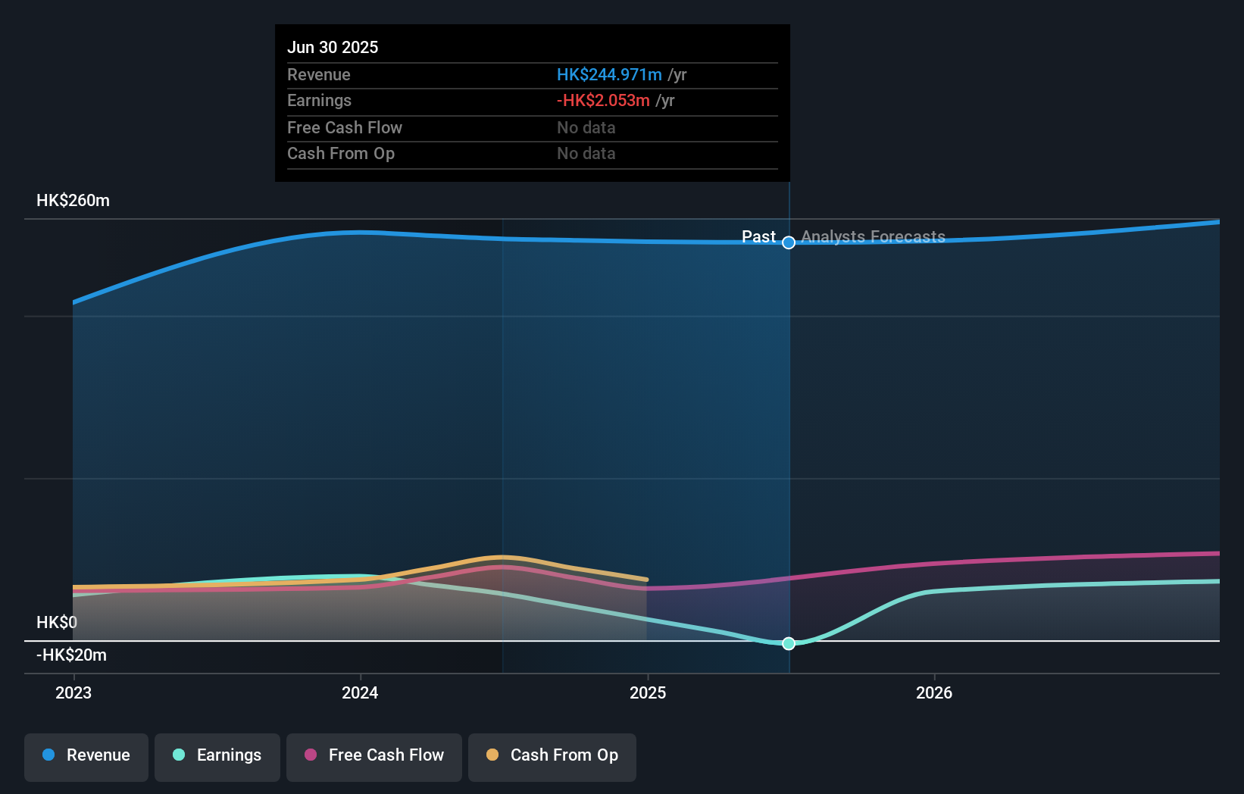Image resolution: width=1244 pixels, height=794 pixels.
Task: Click the negative Earnings value in the tooltip
Action: point(603,100)
